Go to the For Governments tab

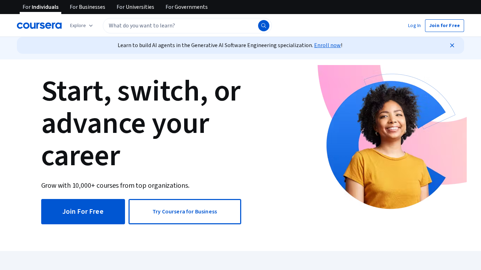[x=187, y=7]
